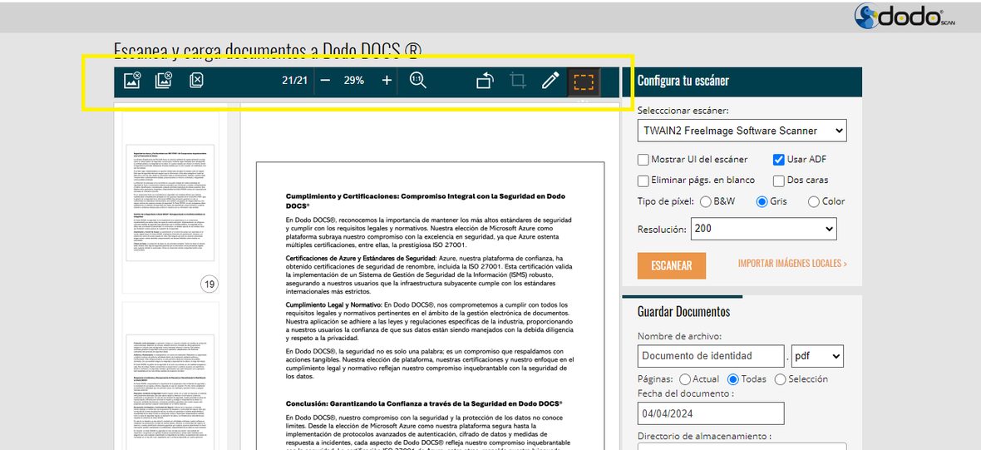981x450 pixels.
Task: Click the 21/21 page counter
Action: 294,80
